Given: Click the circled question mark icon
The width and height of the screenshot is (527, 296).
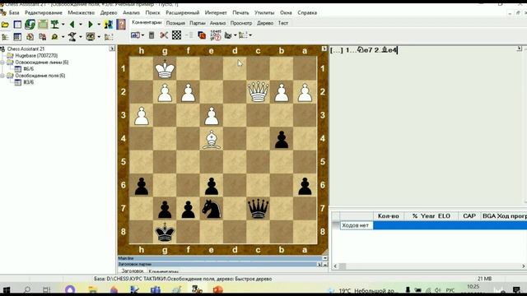Looking at the screenshot, I should (x=216, y=35).
